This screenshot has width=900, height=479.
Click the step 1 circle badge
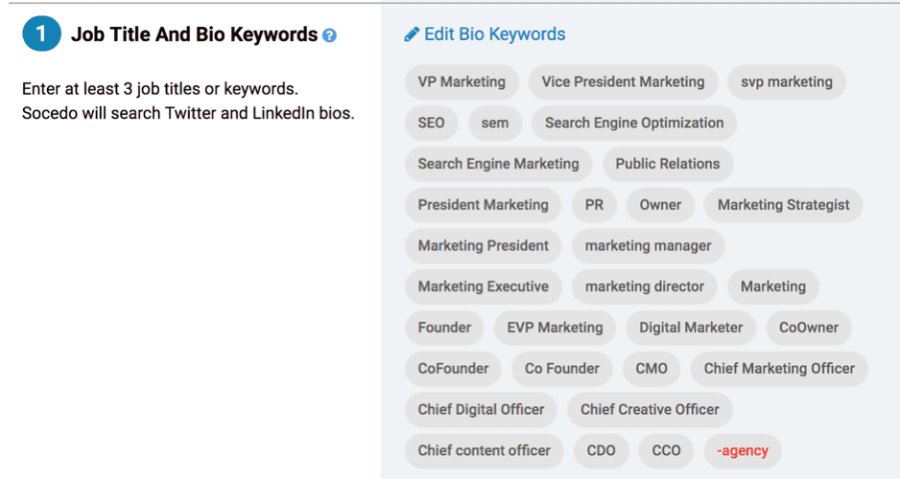tap(41, 34)
